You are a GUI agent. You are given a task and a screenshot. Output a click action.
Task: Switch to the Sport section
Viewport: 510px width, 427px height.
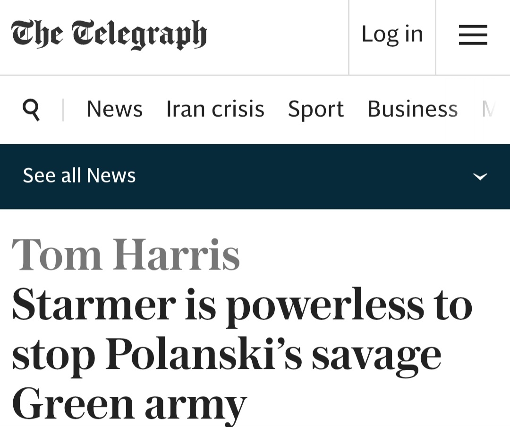click(315, 109)
